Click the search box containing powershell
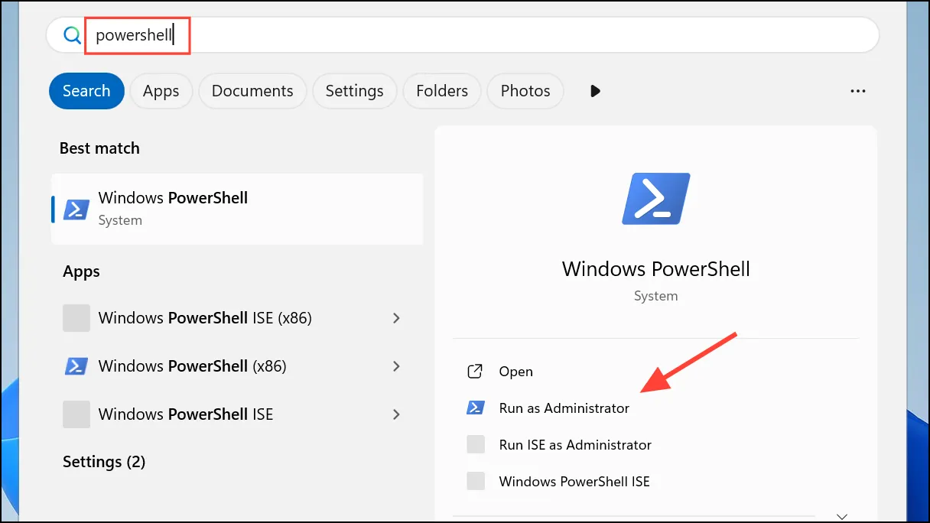This screenshot has height=523, width=930. click(463, 35)
